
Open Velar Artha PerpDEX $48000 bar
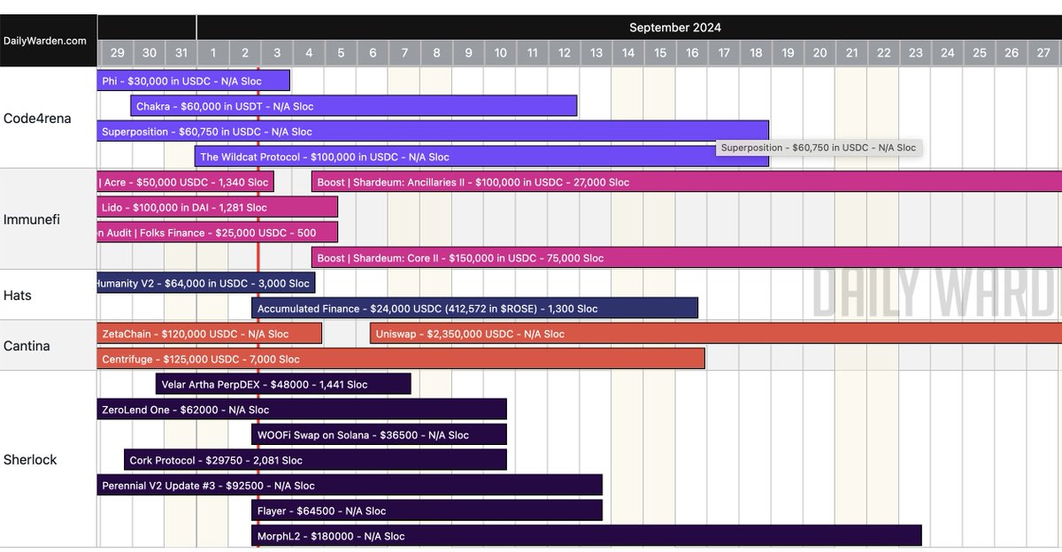click(283, 384)
